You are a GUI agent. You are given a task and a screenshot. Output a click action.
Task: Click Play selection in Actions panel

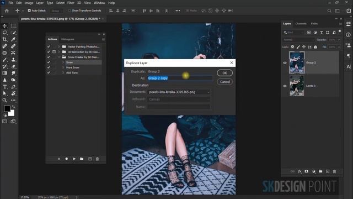click(x=74, y=159)
